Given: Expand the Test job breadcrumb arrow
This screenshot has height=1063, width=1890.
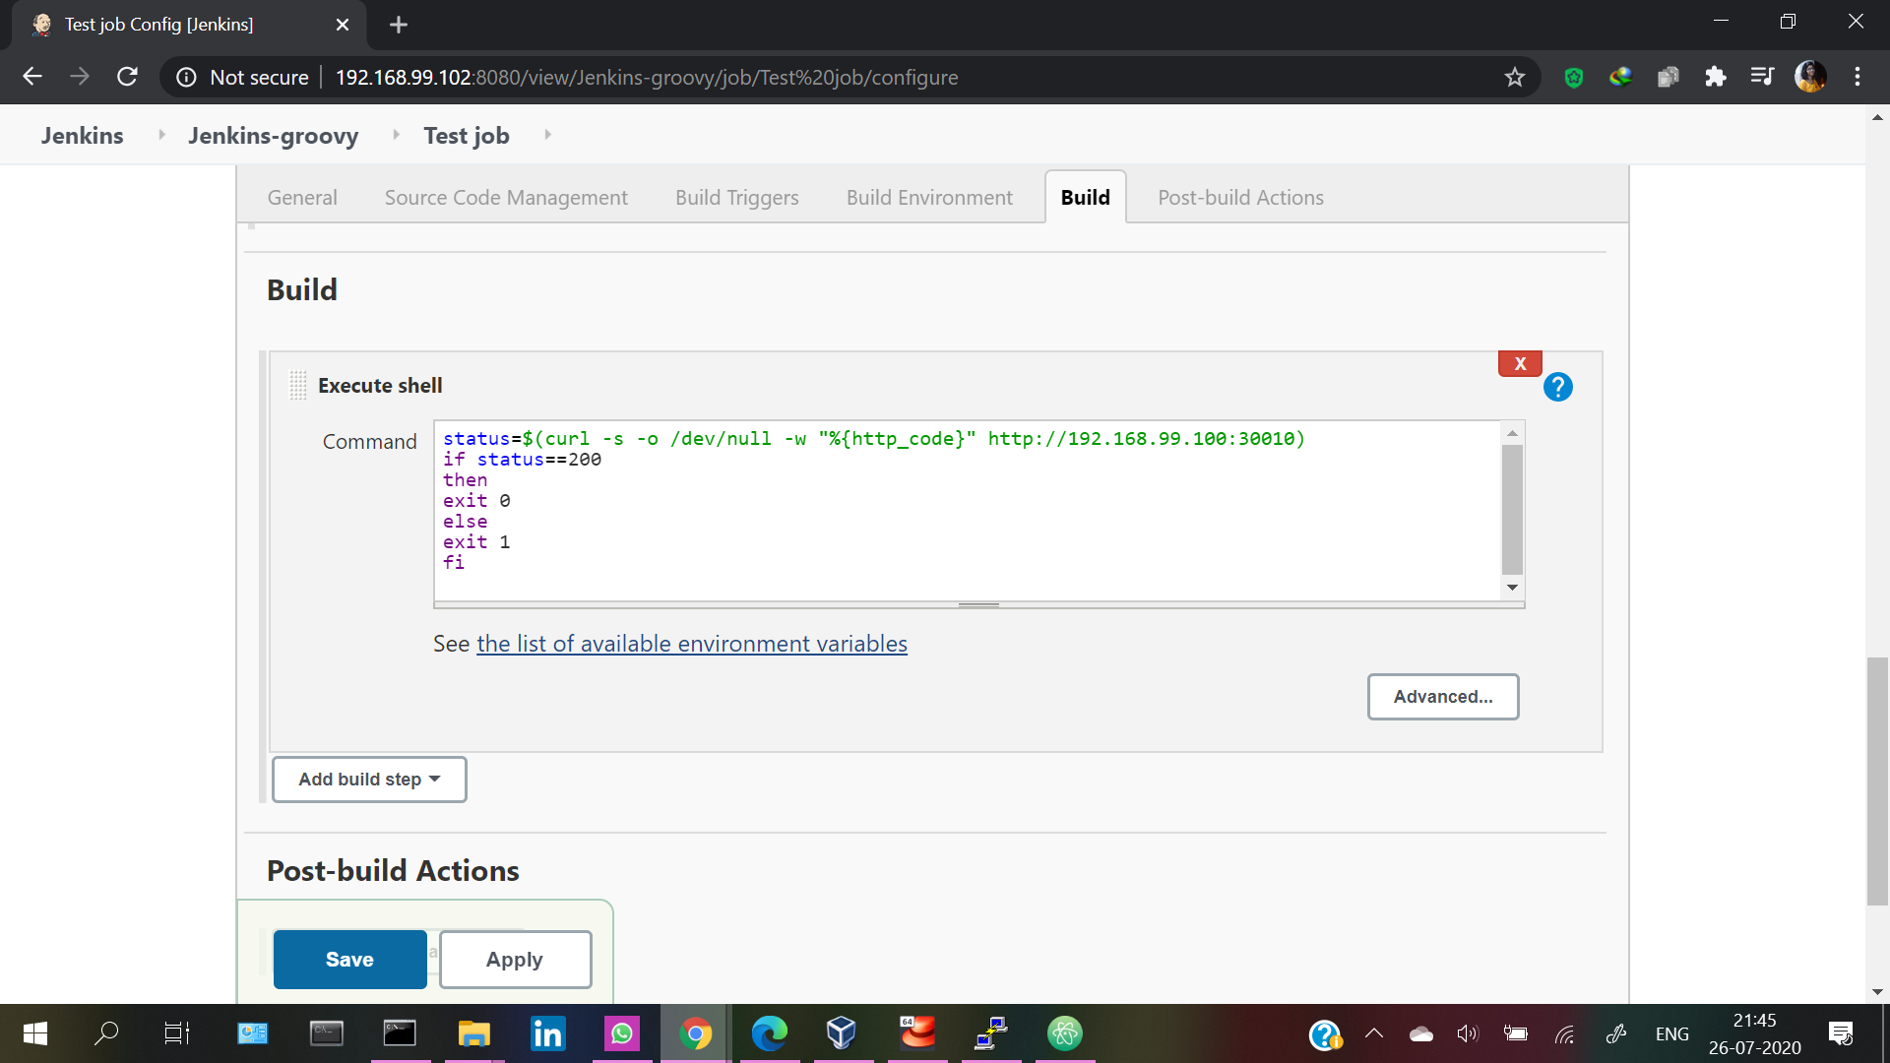Looking at the screenshot, I should point(547,135).
